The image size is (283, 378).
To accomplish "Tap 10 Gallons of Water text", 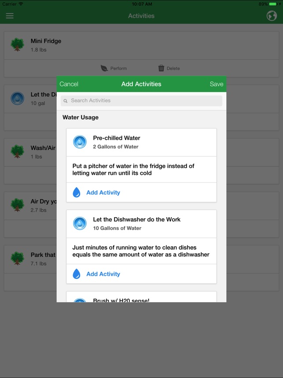I will (117, 228).
